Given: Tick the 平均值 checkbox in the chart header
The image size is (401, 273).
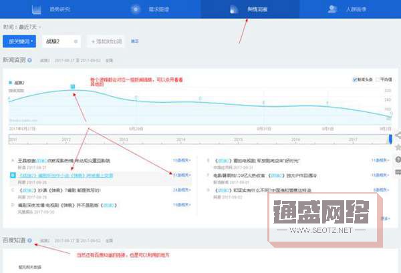Looking at the screenshot, I should (x=378, y=79).
